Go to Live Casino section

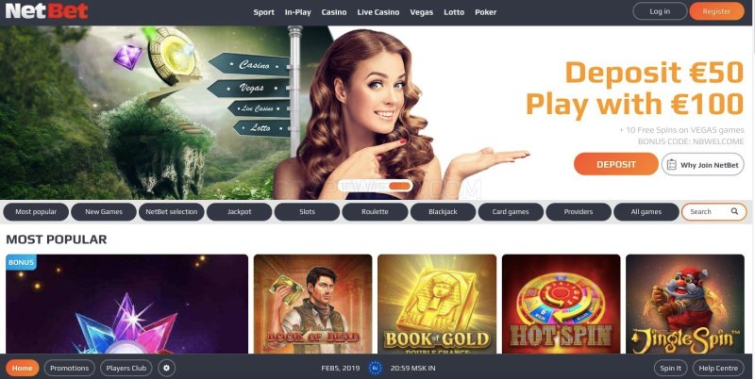tap(378, 12)
